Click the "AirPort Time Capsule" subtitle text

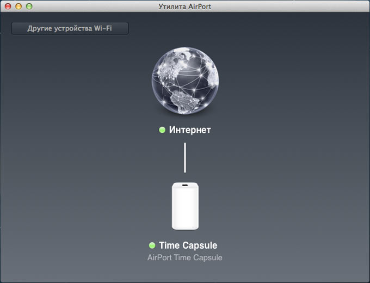pos(185,257)
